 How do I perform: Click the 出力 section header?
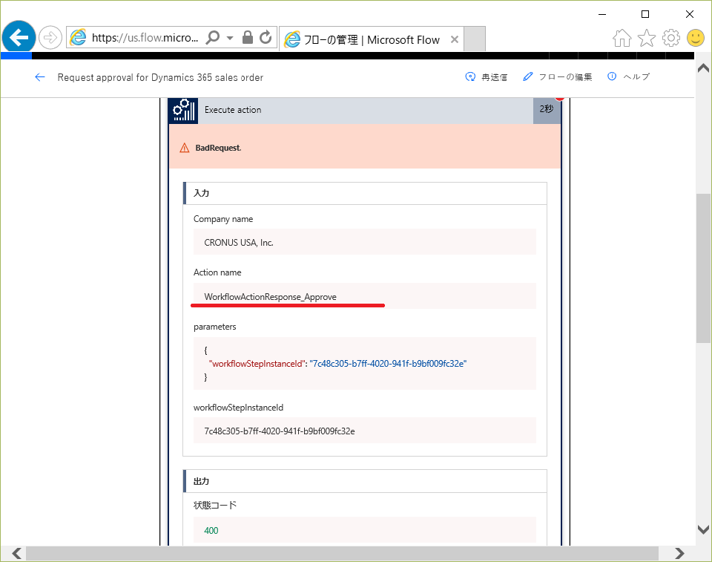365,481
